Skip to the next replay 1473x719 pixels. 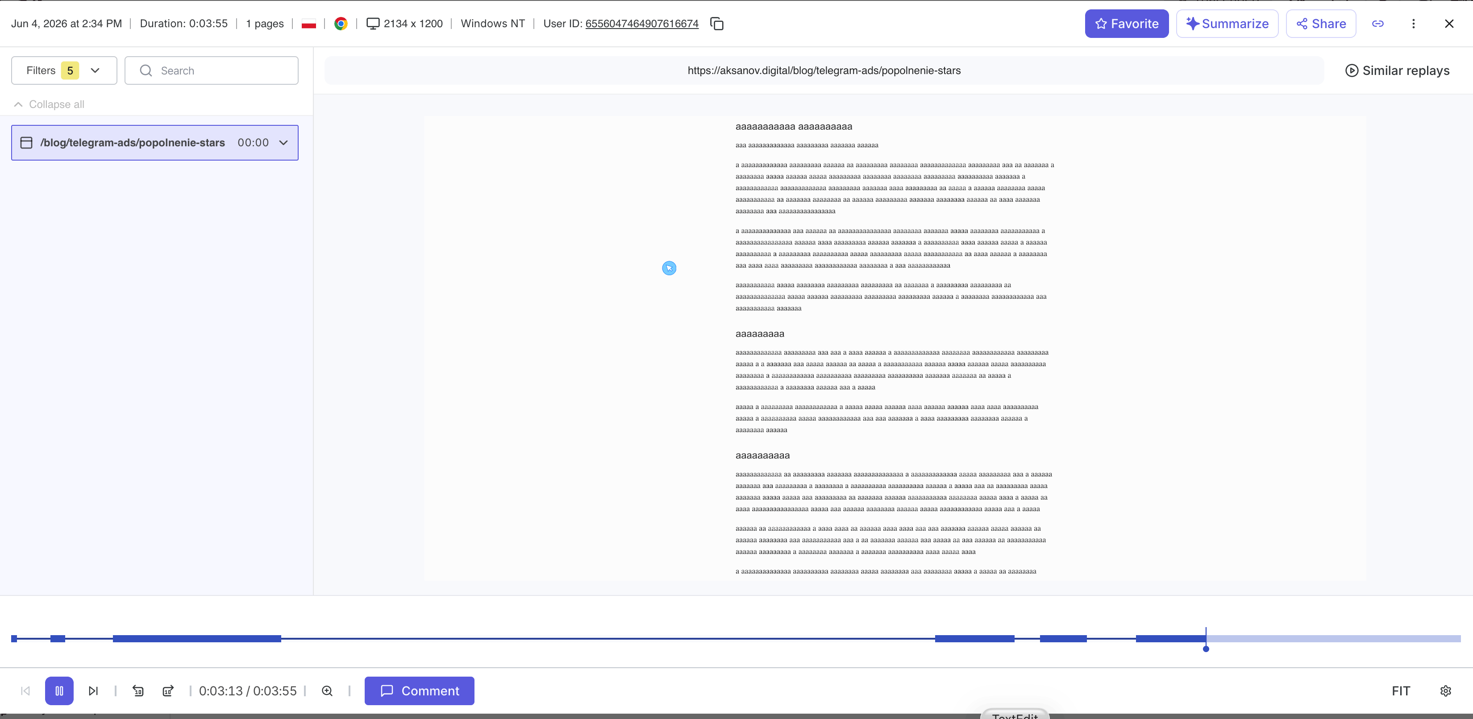tap(93, 690)
